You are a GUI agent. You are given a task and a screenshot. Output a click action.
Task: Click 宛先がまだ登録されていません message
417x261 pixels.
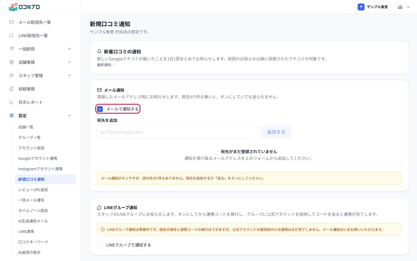(x=249, y=151)
